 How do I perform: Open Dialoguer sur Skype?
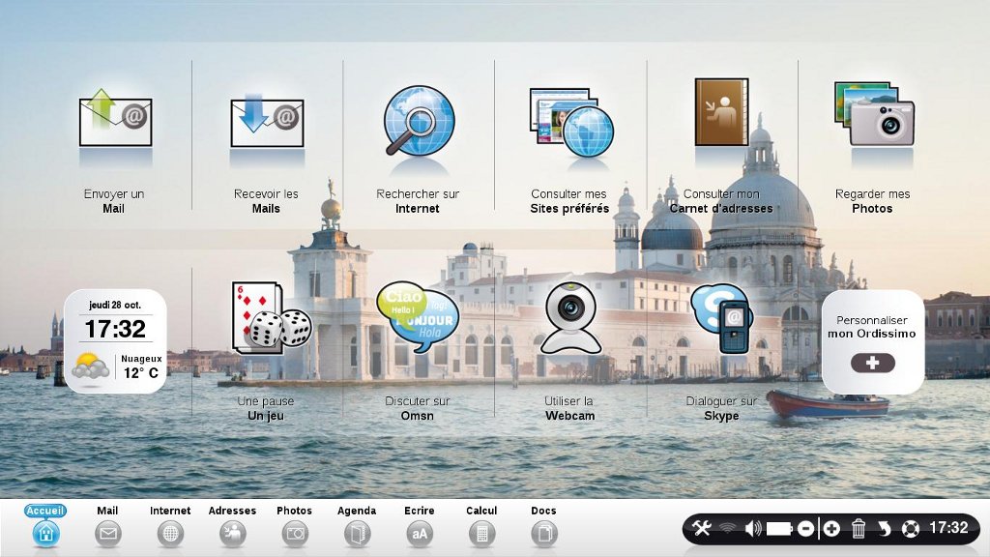click(x=721, y=319)
